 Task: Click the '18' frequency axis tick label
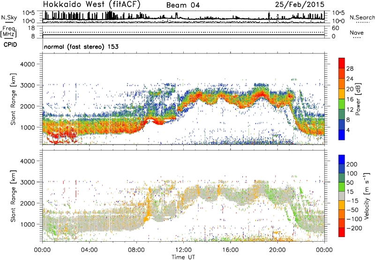[x=31, y=28]
